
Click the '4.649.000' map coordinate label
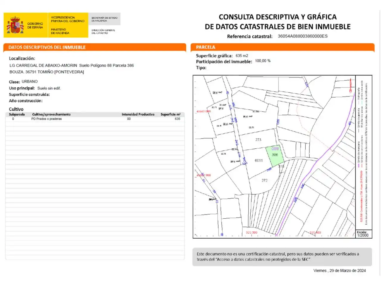(x=204, y=111)
